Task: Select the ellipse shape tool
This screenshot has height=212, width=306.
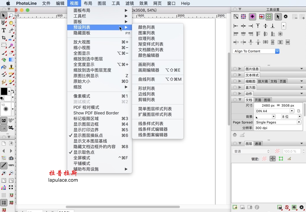Action: point(11,23)
